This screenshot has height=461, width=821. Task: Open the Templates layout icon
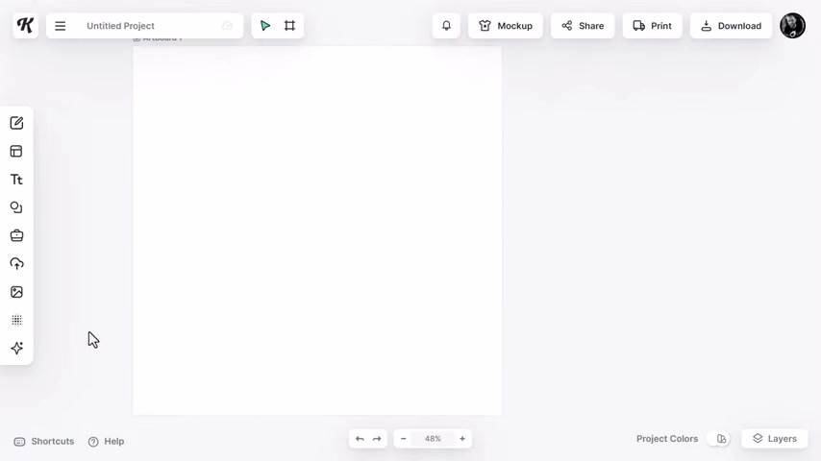pyautogui.click(x=16, y=151)
